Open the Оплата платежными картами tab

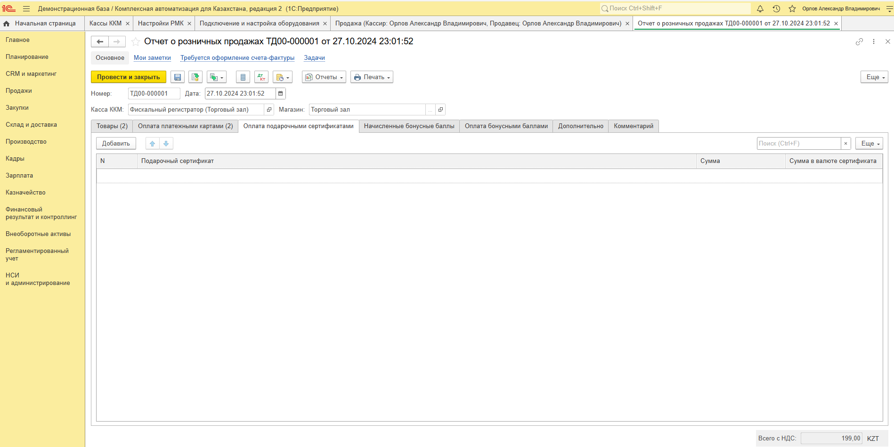click(x=185, y=126)
